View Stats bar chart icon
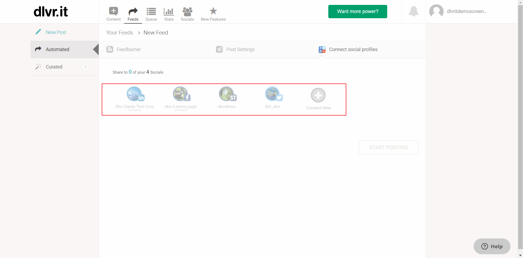Screen dimensions: 523x258 tap(169, 11)
